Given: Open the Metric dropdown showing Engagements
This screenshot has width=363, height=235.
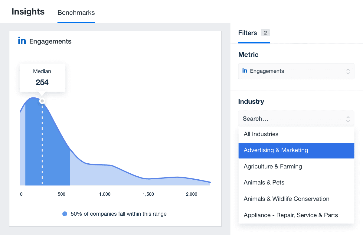Looking at the screenshot, I should [x=296, y=71].
